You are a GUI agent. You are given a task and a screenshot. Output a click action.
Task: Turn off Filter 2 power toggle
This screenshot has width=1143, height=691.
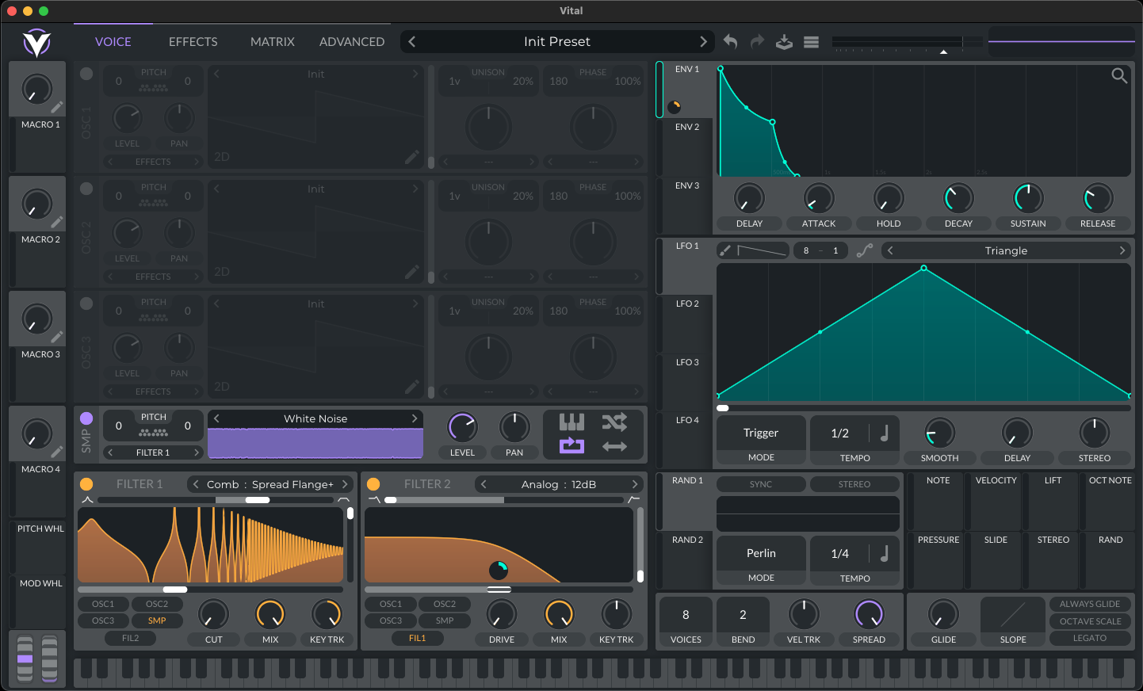[373, 484]
